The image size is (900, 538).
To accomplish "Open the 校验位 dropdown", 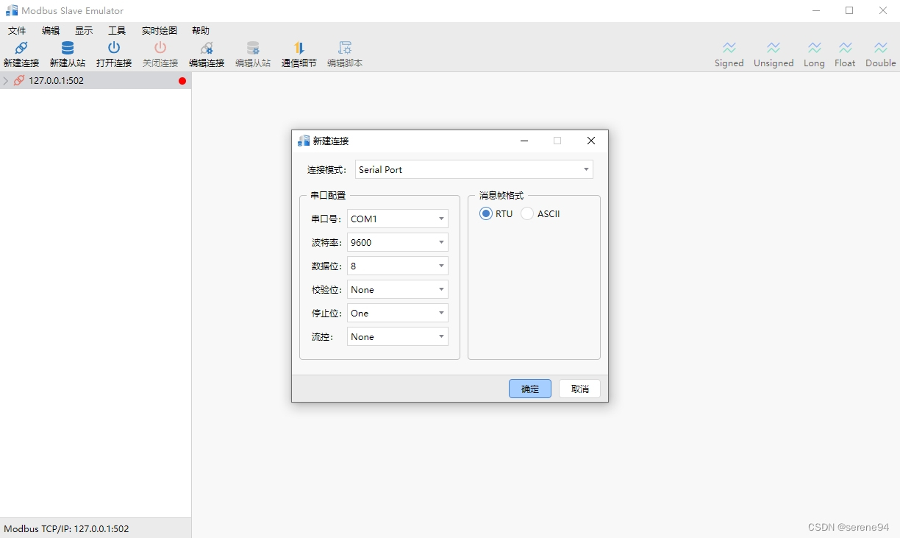I will (398, 289).
